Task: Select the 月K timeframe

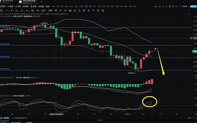Action: (121, 7)
